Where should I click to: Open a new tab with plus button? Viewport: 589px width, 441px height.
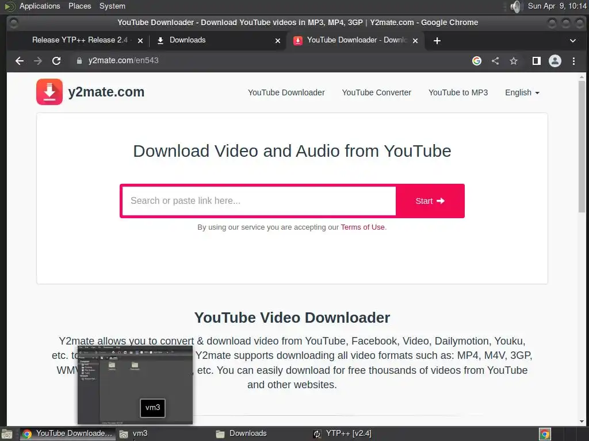(x=437, y=41)
